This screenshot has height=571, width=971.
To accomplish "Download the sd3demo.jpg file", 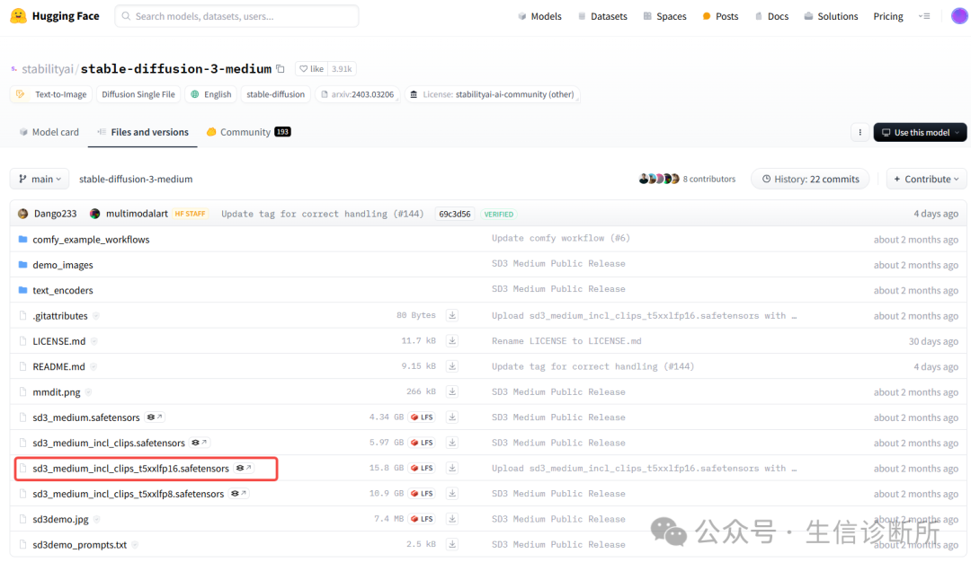I will (452, 518).
